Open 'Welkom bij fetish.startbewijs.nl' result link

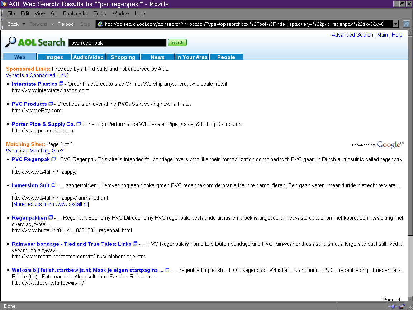87,270
